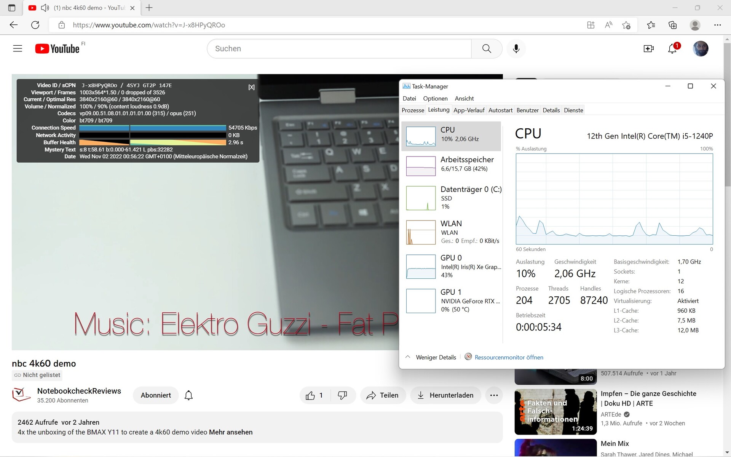This screenshot has width=731, height=457.
Task: Click the voice search microphone icon
Action: coord(516,48)
